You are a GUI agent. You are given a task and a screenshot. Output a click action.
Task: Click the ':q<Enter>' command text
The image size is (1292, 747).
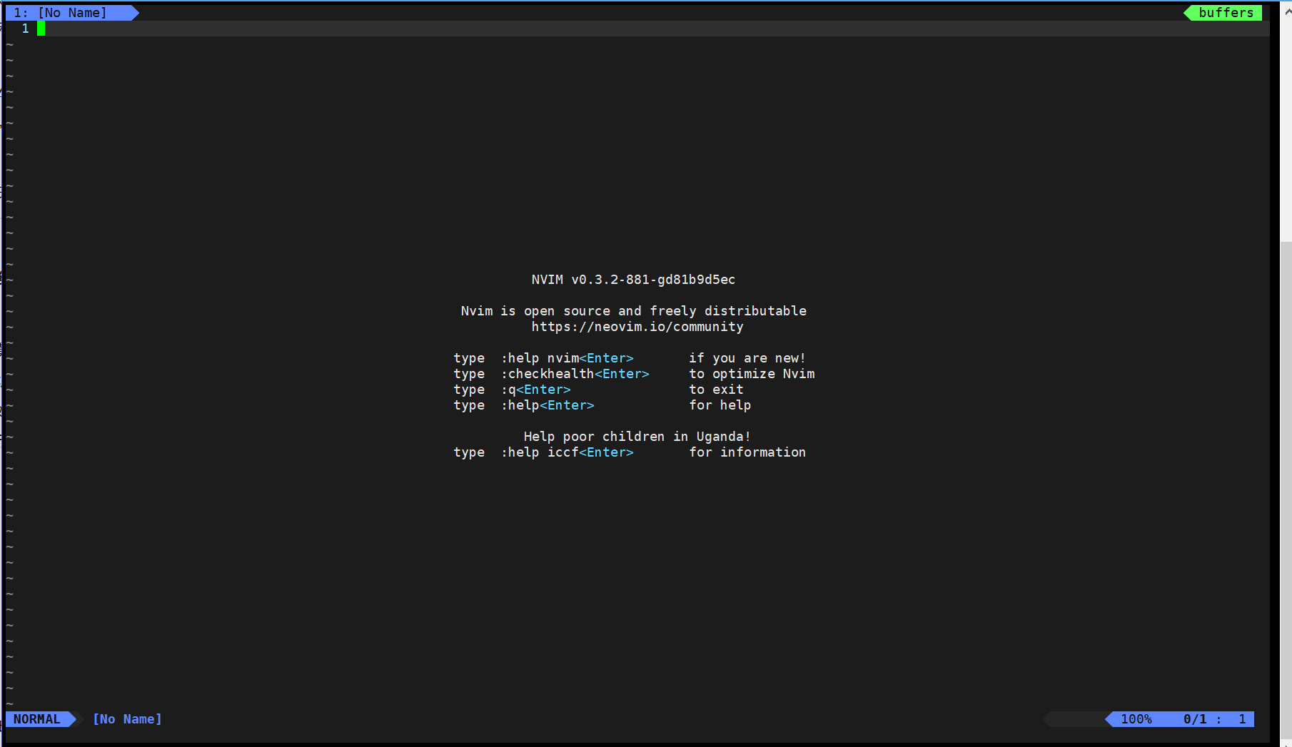tap(536, 390)
